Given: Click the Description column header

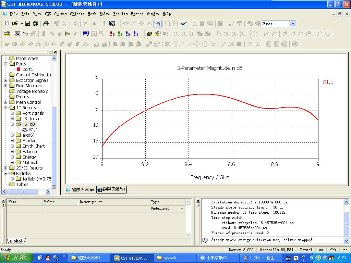Looking at the screenshot, I should [114, 202].
